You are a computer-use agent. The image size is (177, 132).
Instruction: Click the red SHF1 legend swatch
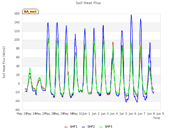click(66, 127)
